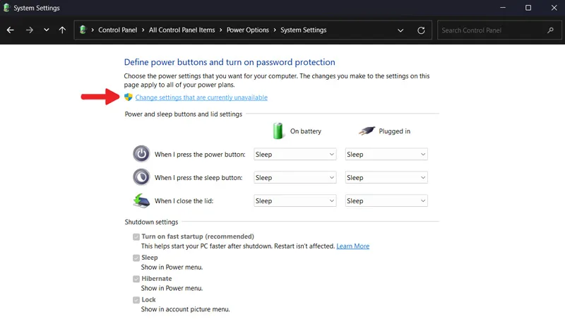Click the laptop lid icon
The height and width of the screenshot is (324, 565).
pos(141,200)
